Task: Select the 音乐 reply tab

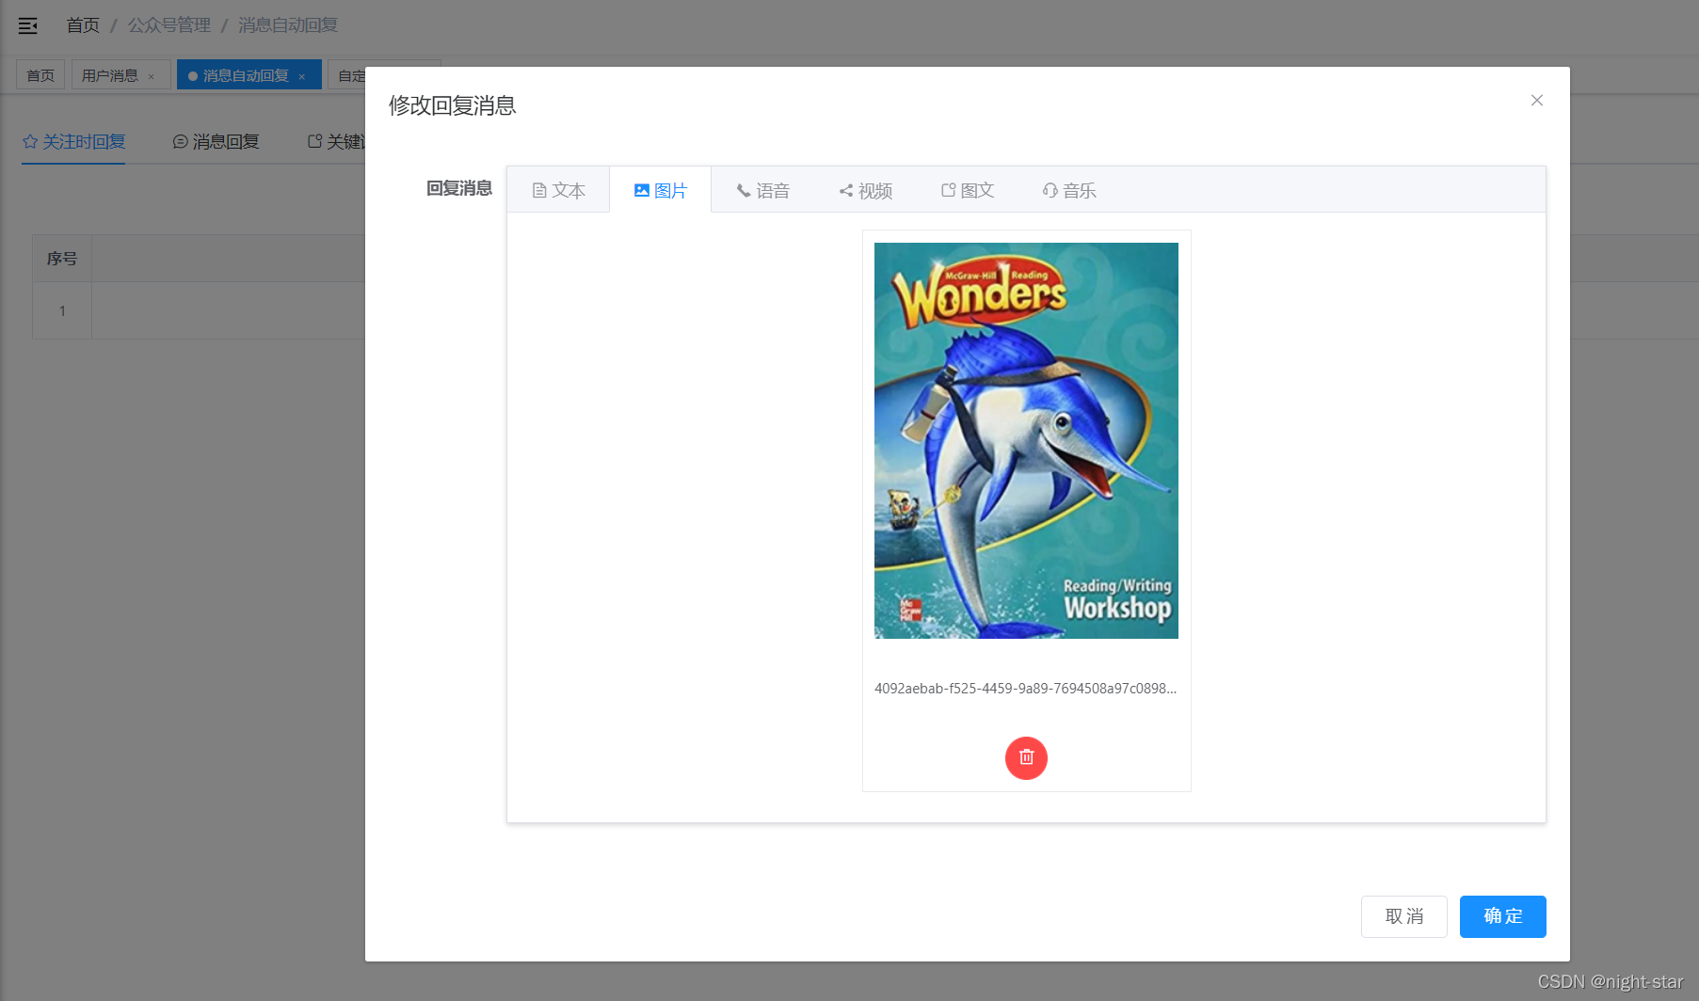Action: pos(1068,190)
